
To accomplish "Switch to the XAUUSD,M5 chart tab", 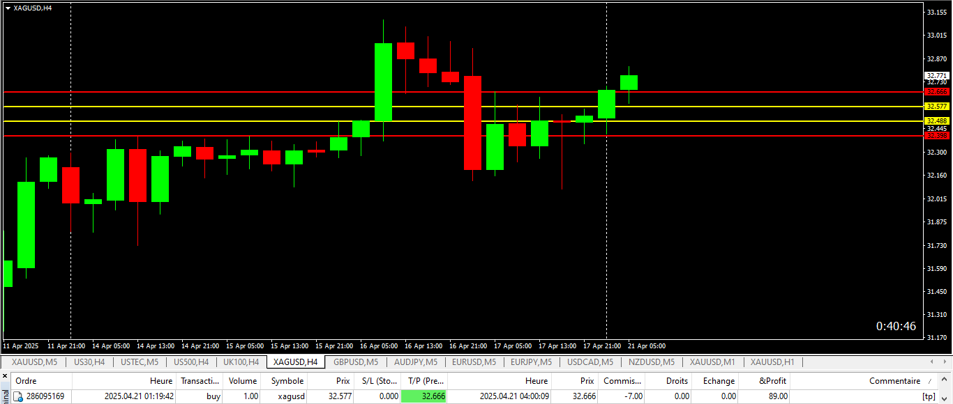I will pyautogui.click(x=35, y=362).
